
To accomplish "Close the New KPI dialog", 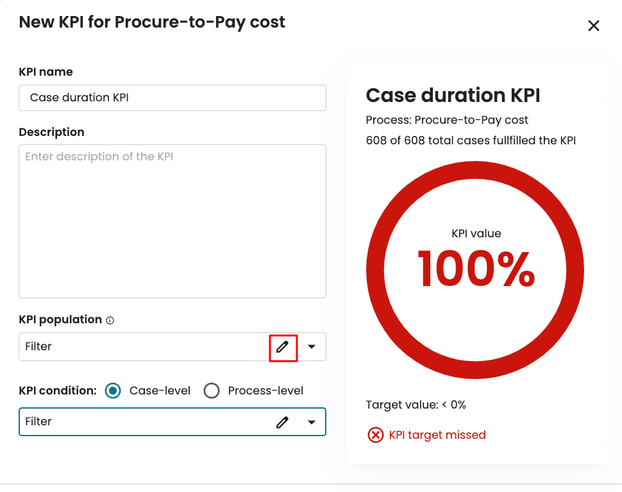I will click(x=594, y=26).
